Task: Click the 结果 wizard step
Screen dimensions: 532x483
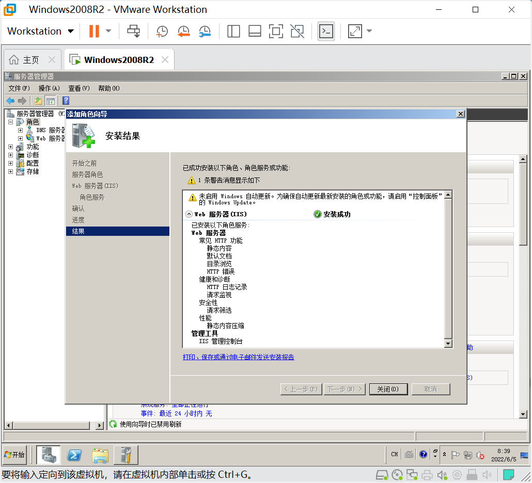Action: [x=117, y=231]
